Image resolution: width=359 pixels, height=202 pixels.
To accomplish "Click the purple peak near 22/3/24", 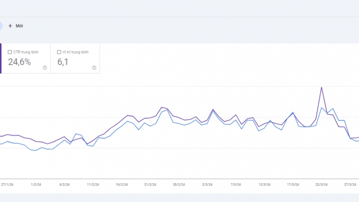I will [321, 87].
